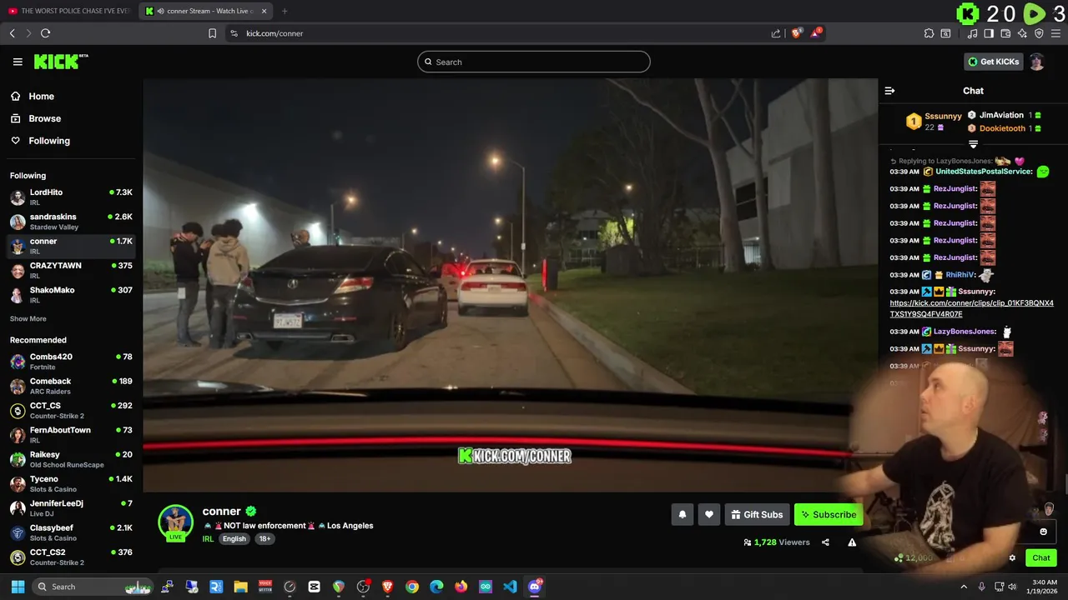1068x600 pixels.
Task: Open LordHito's channel in Following
Action: [71, 197]
